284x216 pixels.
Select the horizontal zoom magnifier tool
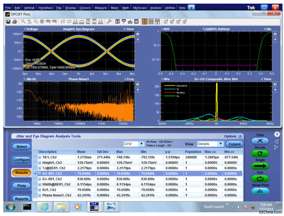point(29,21)
